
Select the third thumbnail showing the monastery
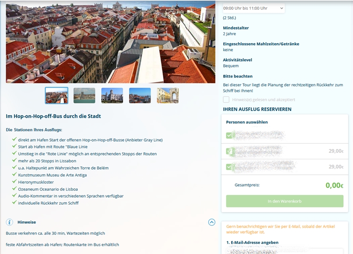click(112, 96)
